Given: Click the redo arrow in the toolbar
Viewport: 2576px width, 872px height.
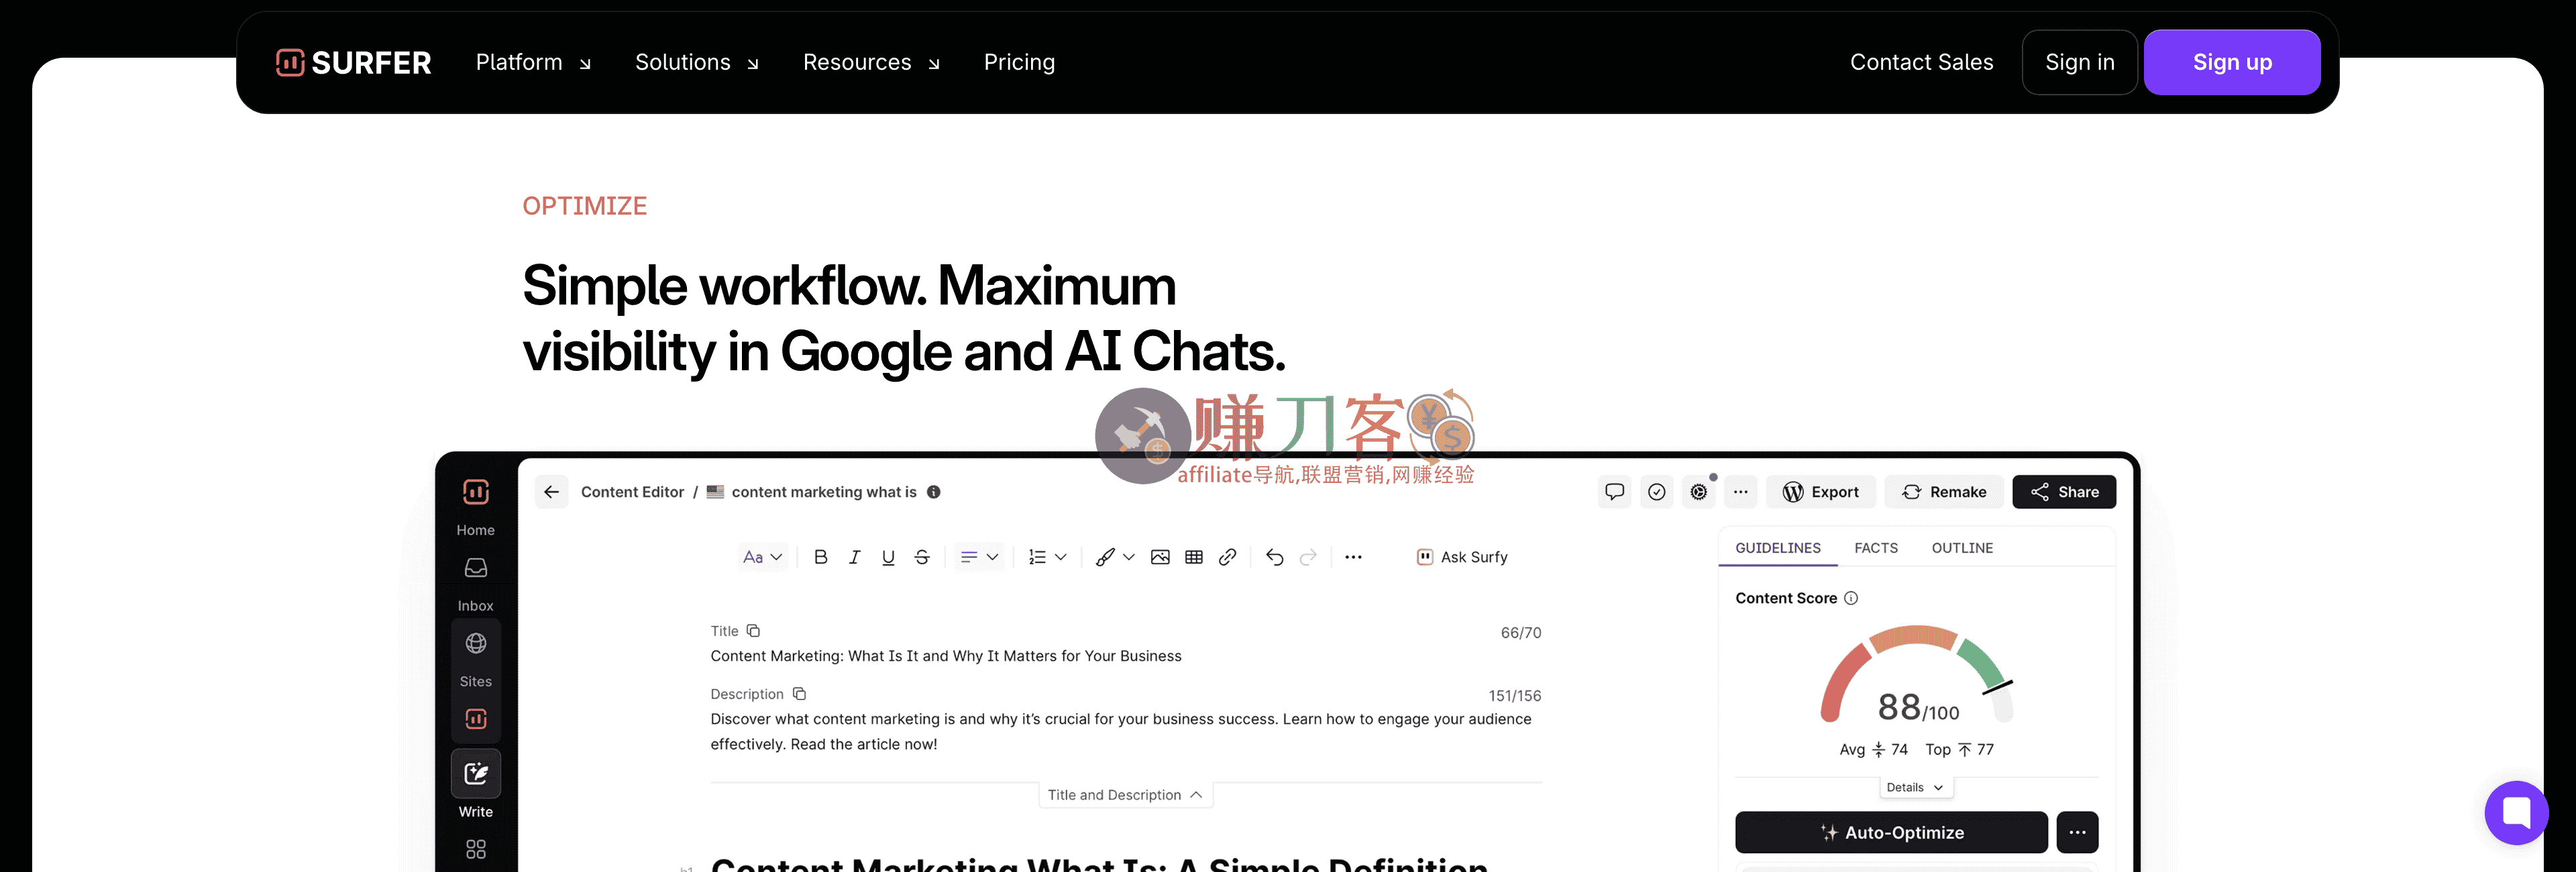Looking at the screenshot, I should tap(1308, 557).
